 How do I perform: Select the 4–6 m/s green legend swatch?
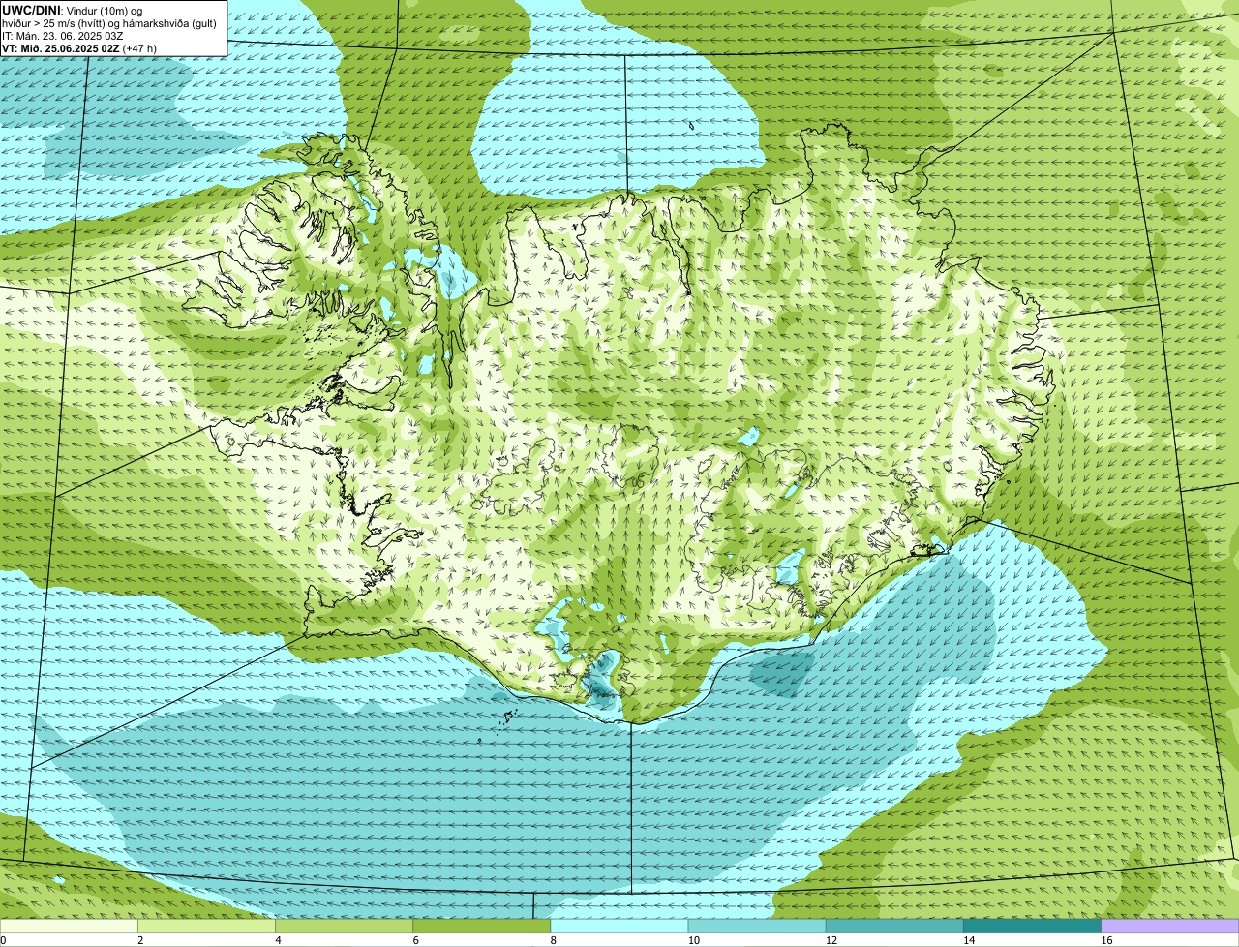pyautogui.click(x=345, y=927)
